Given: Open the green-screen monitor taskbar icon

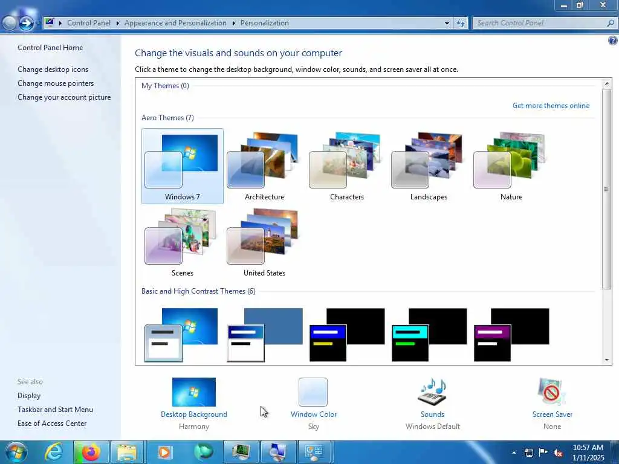Looking at the screenshot, I should [241, 452].
